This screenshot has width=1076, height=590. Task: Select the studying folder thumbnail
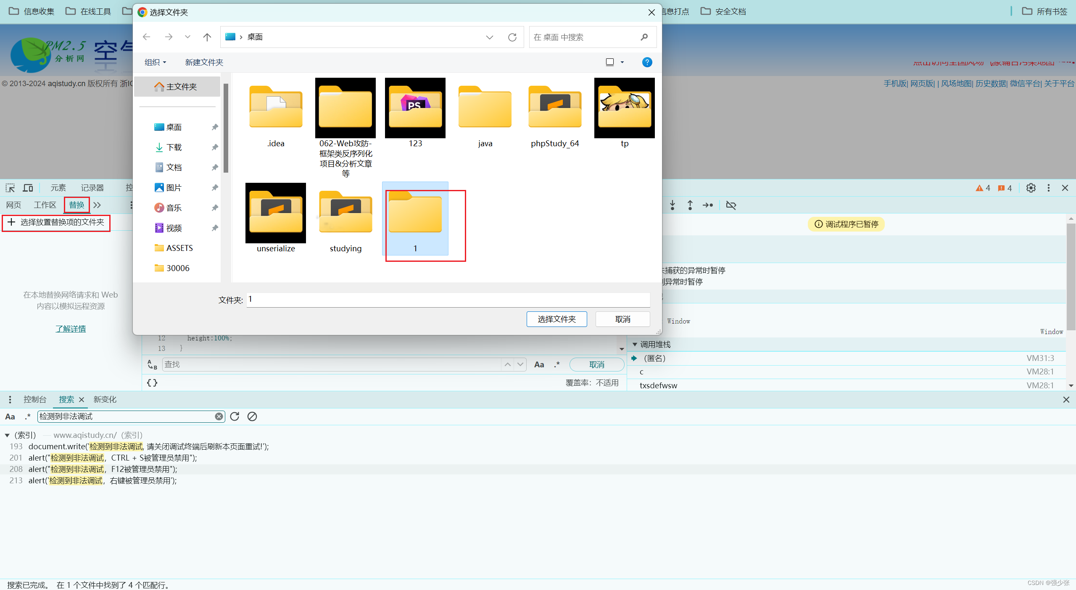[345, 213]
